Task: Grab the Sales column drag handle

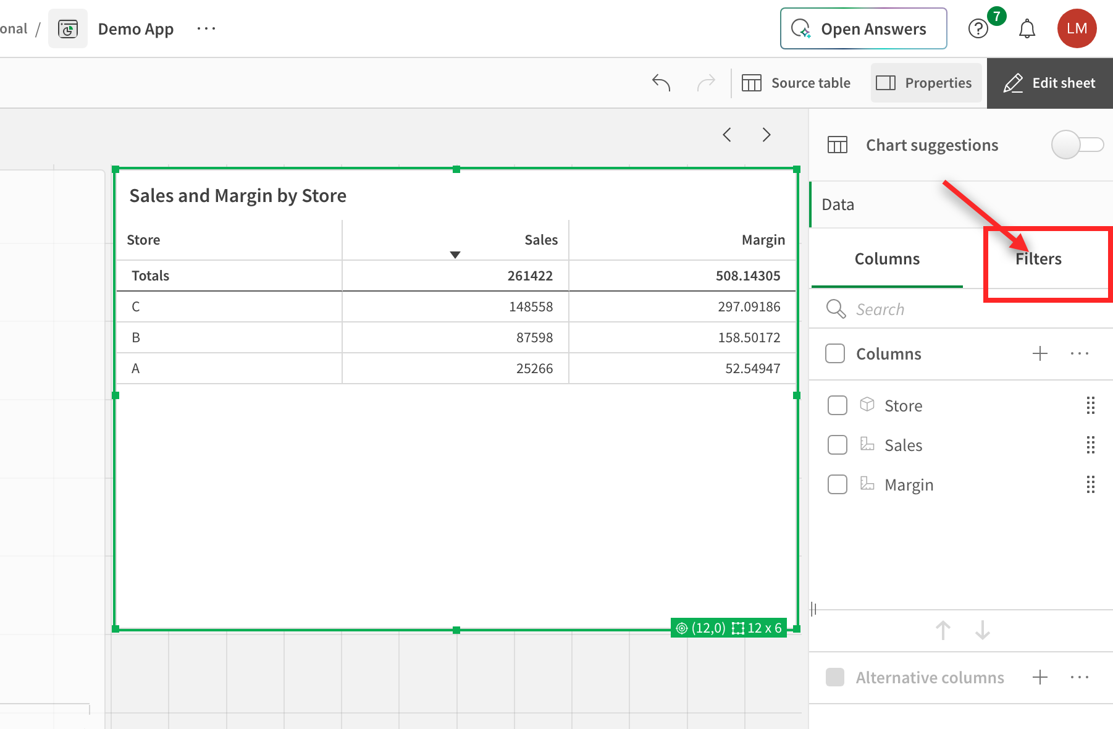Action: (x=1091, y=445)
